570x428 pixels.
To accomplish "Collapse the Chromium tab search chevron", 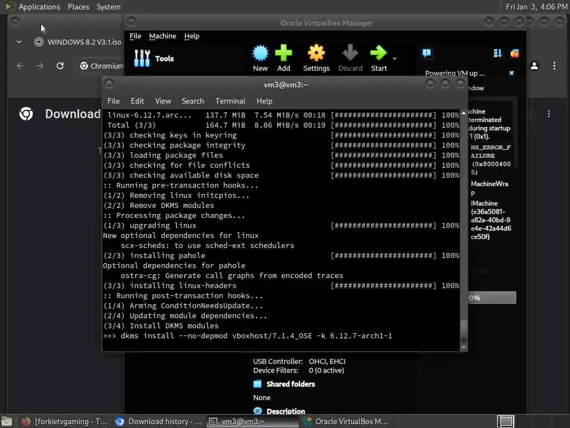I will pyautogui.click(x=19, y=42).
